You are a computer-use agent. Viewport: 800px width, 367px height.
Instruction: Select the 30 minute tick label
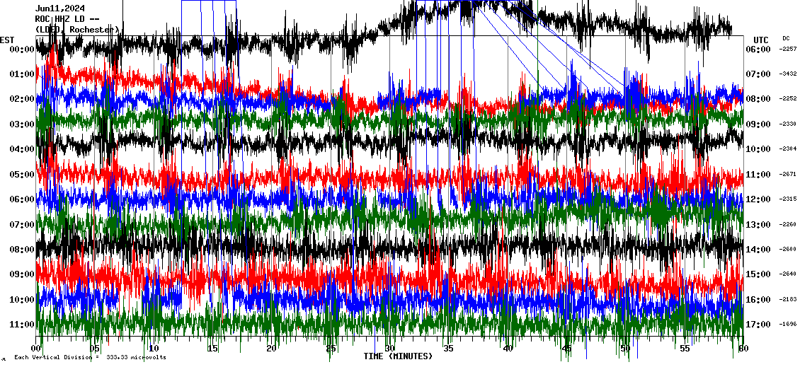pyautogui.click(x=389, y=349)
